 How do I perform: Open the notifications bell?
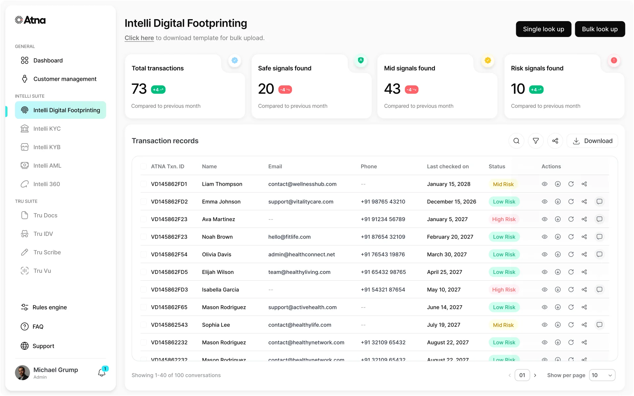tap(102, 373)
